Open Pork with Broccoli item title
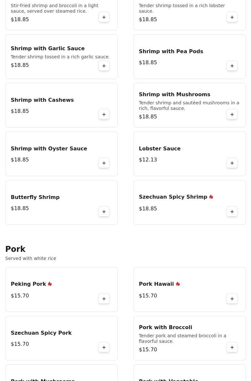The height and width of the screenshot is (381, 251). 165,327
